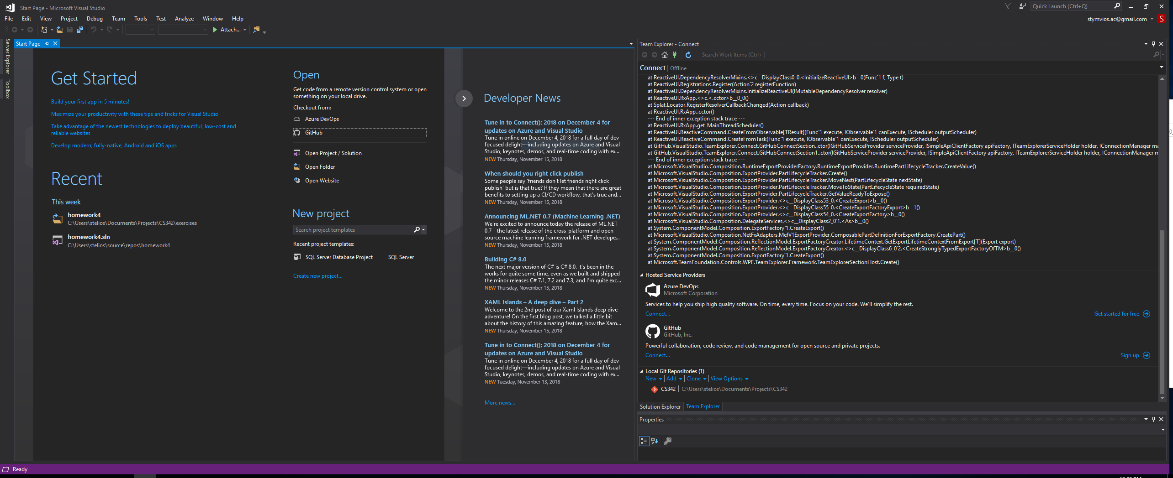This screenshot has height=478, width=1173.
Task: Click the Alphabetical sort icon in Properties
Action: click(x=655, y=441)
